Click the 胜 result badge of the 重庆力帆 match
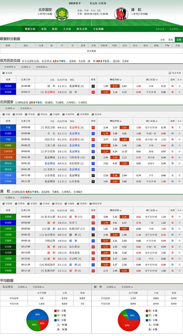183x336 pixels. click(x=93, y=127)
